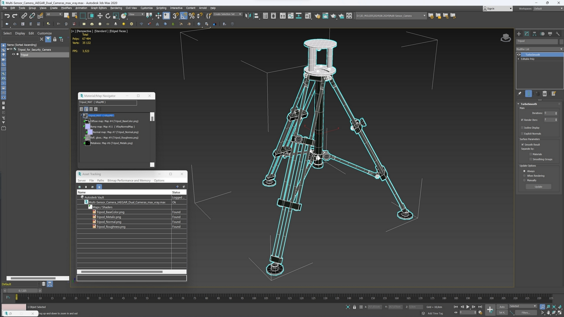Expand the Editable Poly modifier
The image size is (564, 317).
[x=518, y=59]
